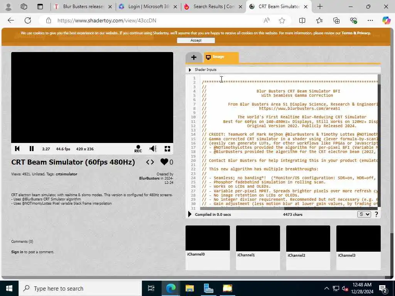Open Browser essentials heart icon
The width and height of the screenshot is (395, 296).
(353, 20)
